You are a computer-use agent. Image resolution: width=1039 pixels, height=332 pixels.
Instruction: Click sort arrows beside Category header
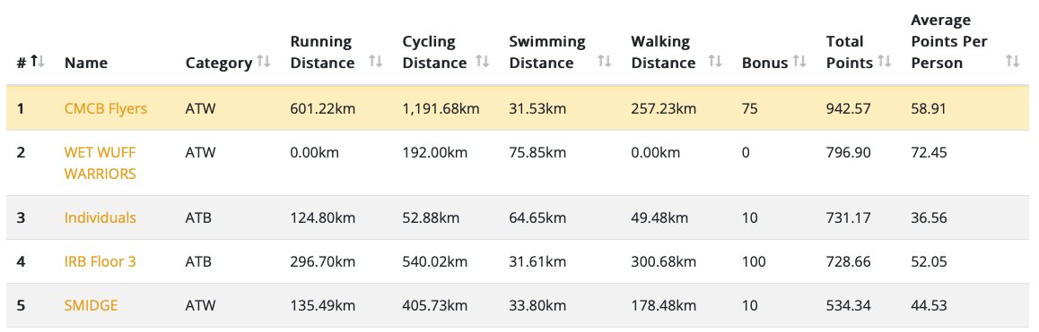(x=264, y=62)
